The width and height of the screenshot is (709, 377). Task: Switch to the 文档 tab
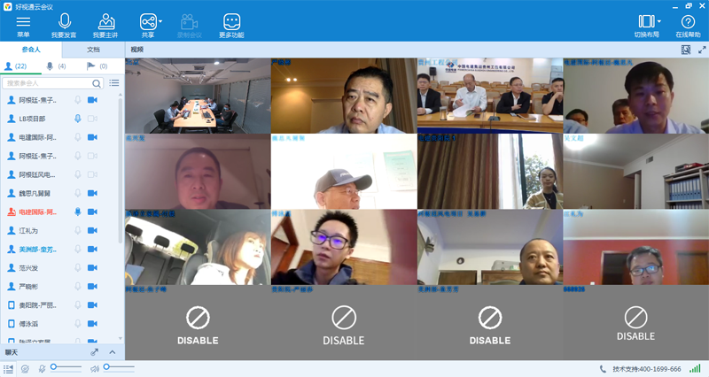(x=93, y=50)
